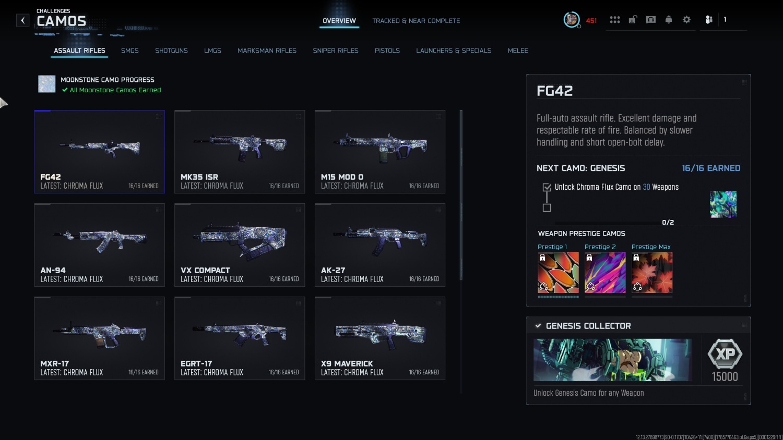Image resolution: width=783 pixels, height=440 pixels.
Task: Select the LMGs category tab
Action: [x=212, y=51]
